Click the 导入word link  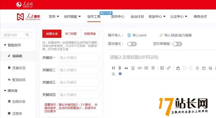[x=137, y=35]
